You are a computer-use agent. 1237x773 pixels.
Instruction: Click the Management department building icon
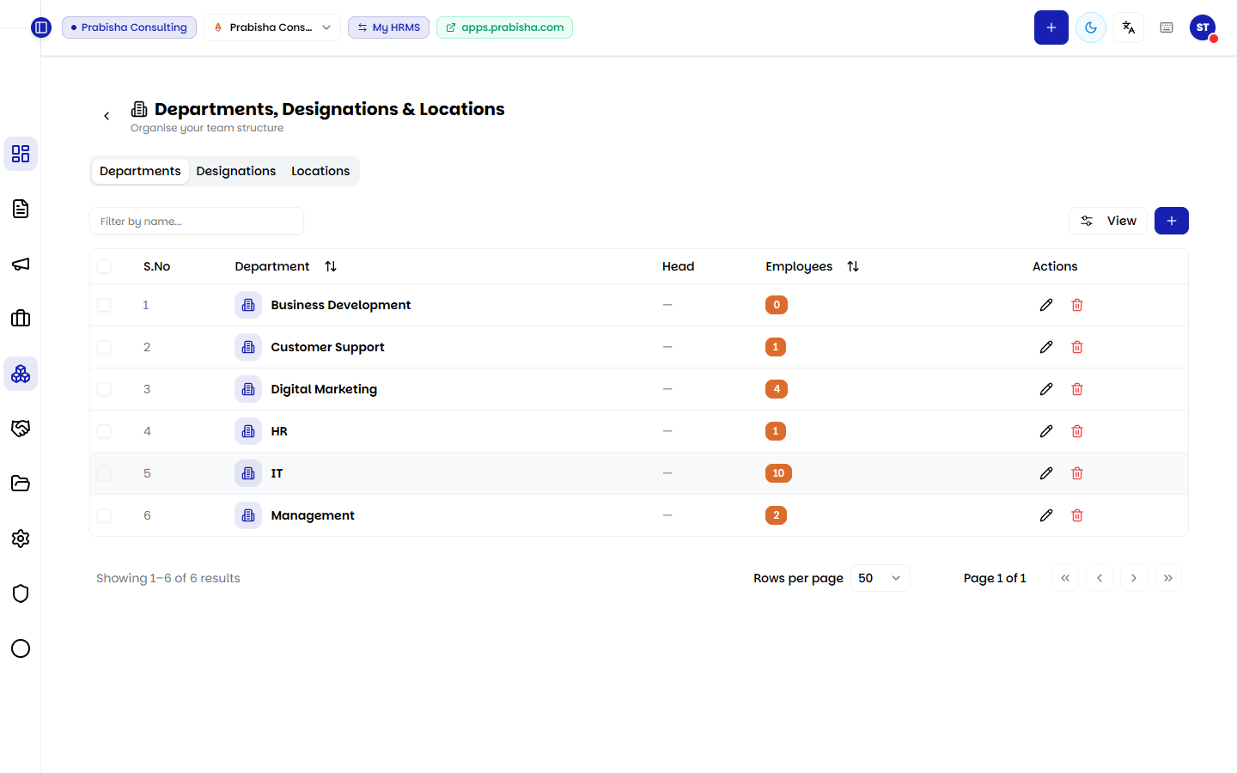(x=248, y=515)
